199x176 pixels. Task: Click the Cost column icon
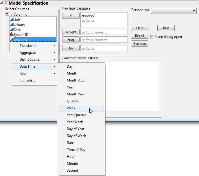[12, 29]
